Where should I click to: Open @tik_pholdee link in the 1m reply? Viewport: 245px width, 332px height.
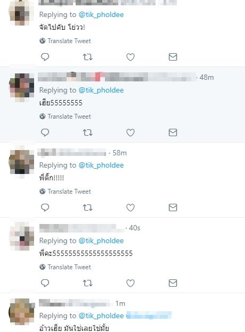[x=101, y=316]
